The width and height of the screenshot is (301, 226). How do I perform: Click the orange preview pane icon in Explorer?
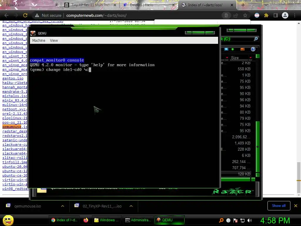[243, 49]
